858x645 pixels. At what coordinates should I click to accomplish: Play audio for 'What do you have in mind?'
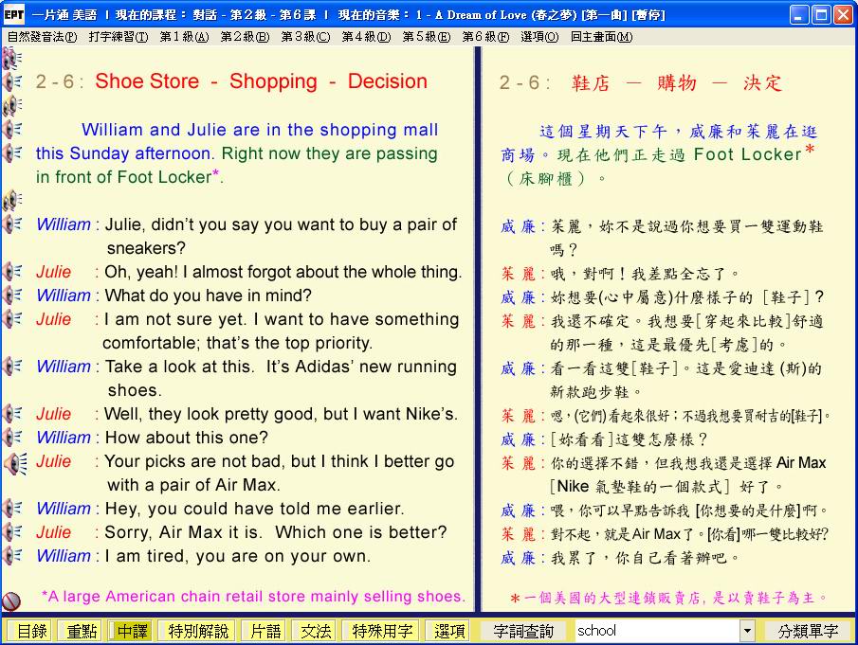click(12, 296)
